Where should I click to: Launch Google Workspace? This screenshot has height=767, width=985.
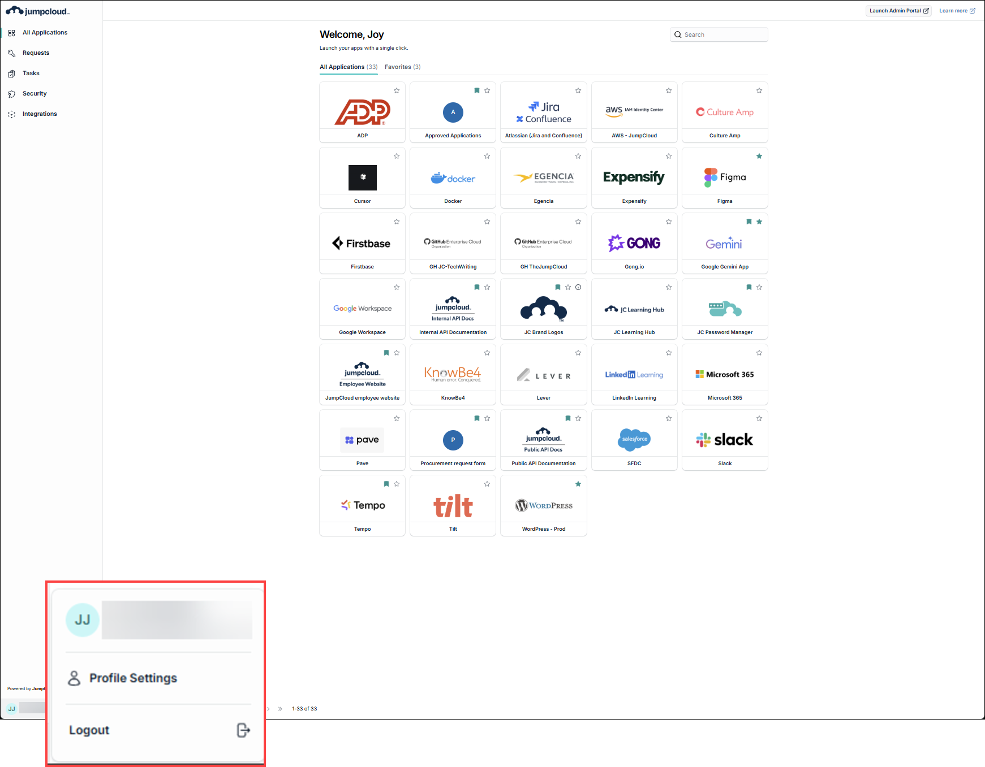click(363, 309)
